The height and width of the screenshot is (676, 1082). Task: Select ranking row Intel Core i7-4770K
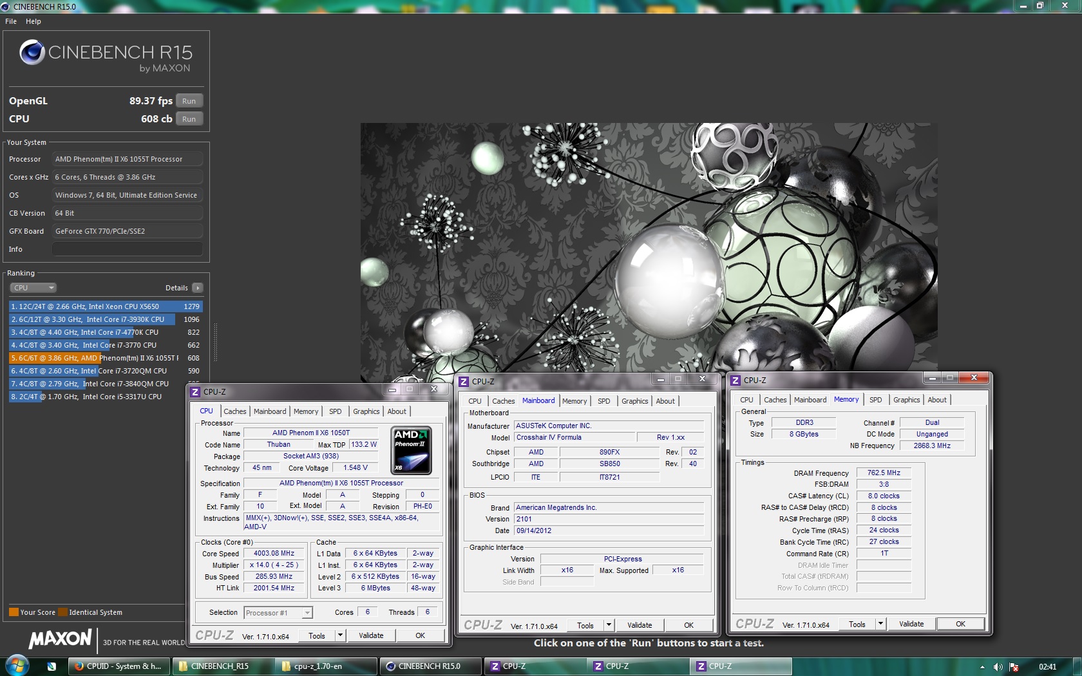coord(106,332)
